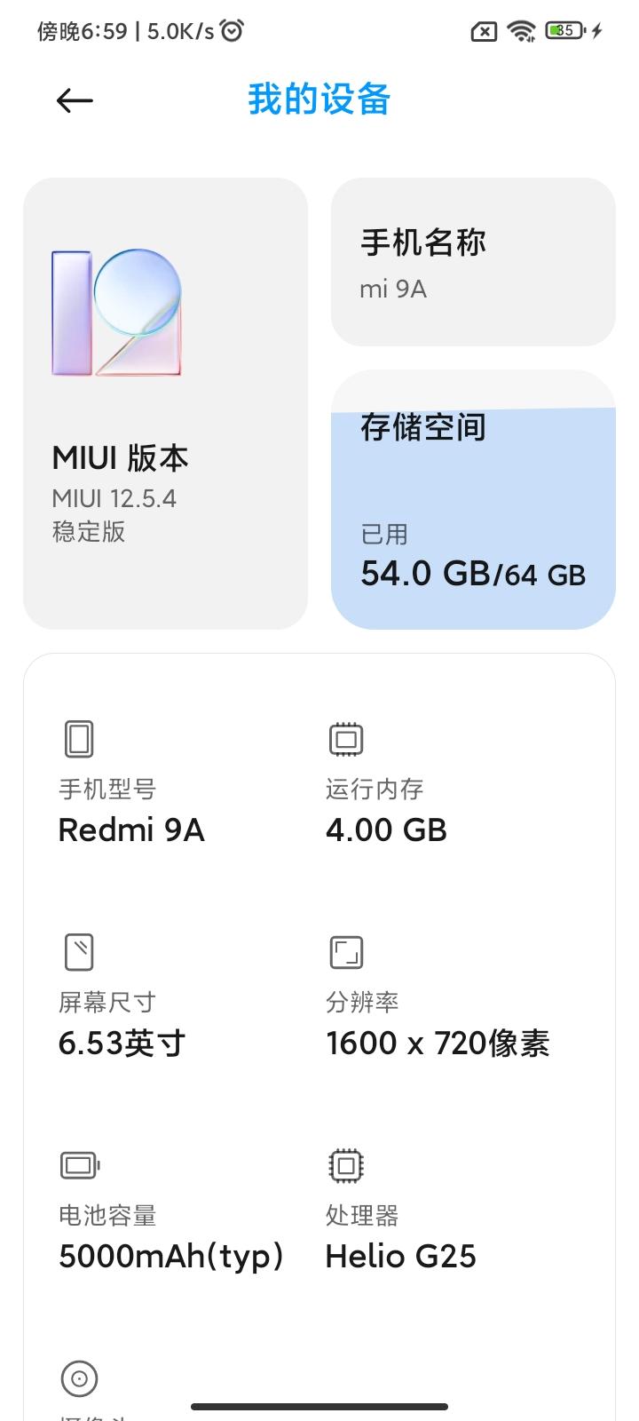Image resolution: width=639 pixels, height=1421 pixels.
Task: Open the MIUI 版本 card
Action: tap(165, 404)
